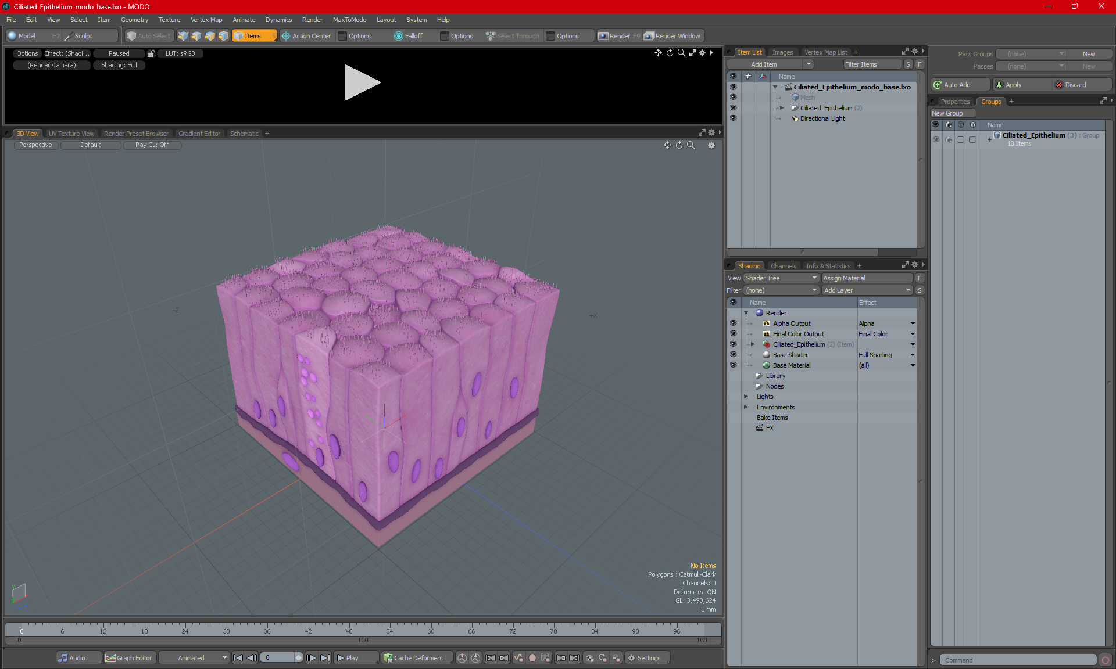Open the Animated keying dropdown

(x=194, y=658)
